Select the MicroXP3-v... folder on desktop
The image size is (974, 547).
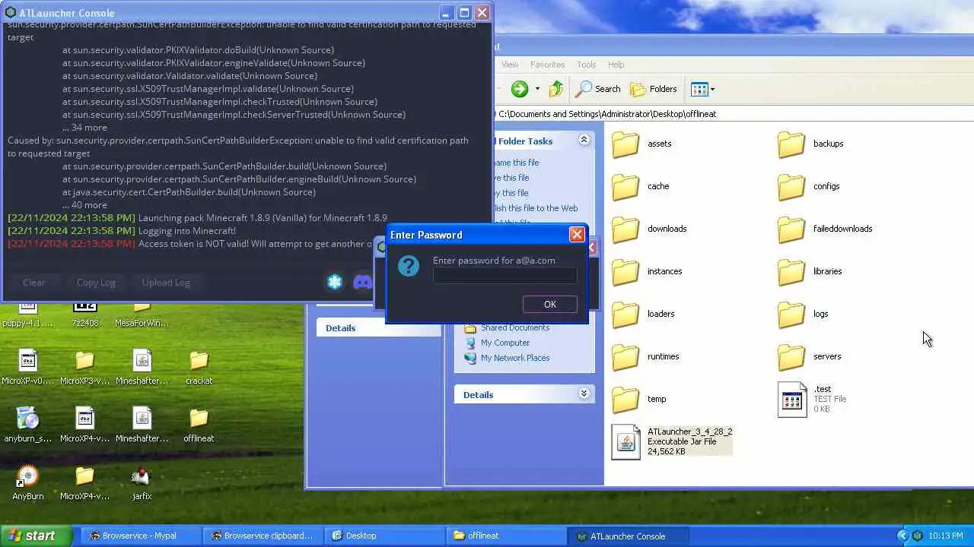(84, 367)
